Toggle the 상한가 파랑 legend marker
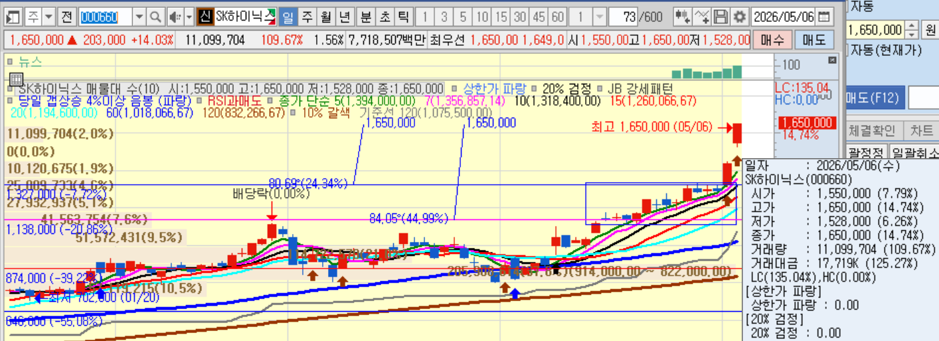Screen dimensions: 939x341 click(x=454, y=88)
